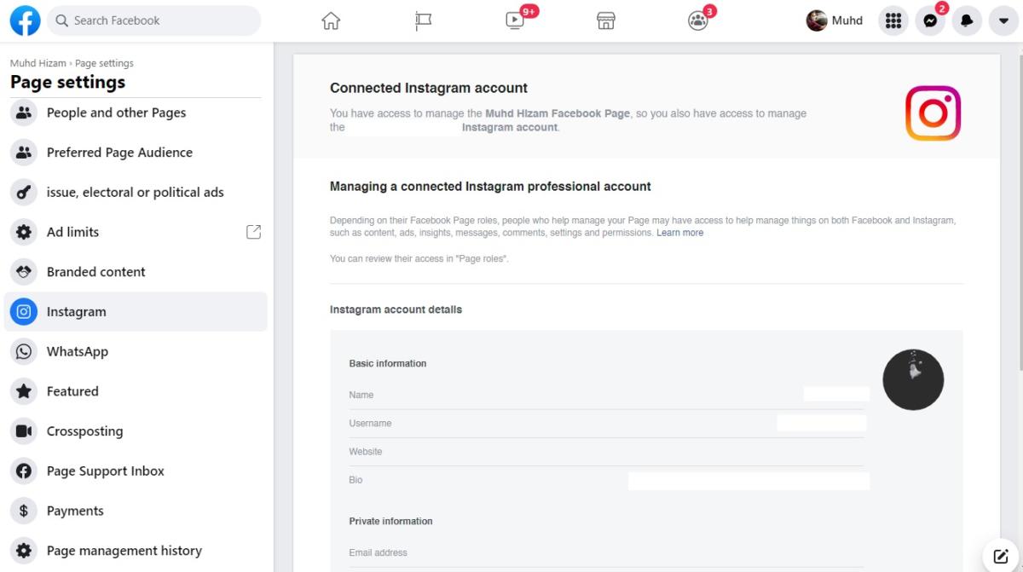
Task: Click the Website row label
Action: tap(366, 452)
